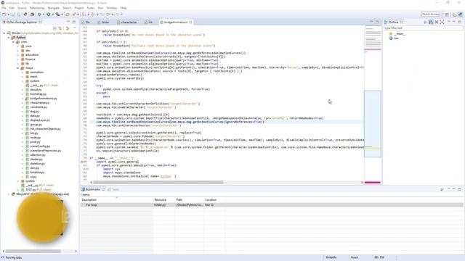Switch to the folder editor tab
Viewport: 465px width, 261px height.
103,22
